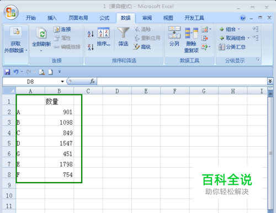The height and width of the screenshot is (213, 276).
Task: Sort ascending with the A-Z icon
Action: tap(91, 34)
